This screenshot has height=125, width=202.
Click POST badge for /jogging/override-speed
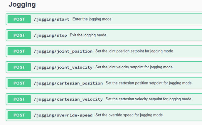tap(19, 115)
